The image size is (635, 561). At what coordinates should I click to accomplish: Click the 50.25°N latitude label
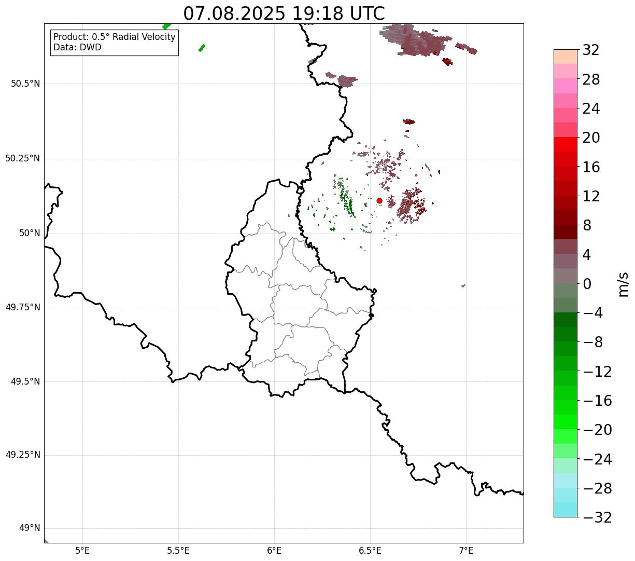(x=23, y=158)
